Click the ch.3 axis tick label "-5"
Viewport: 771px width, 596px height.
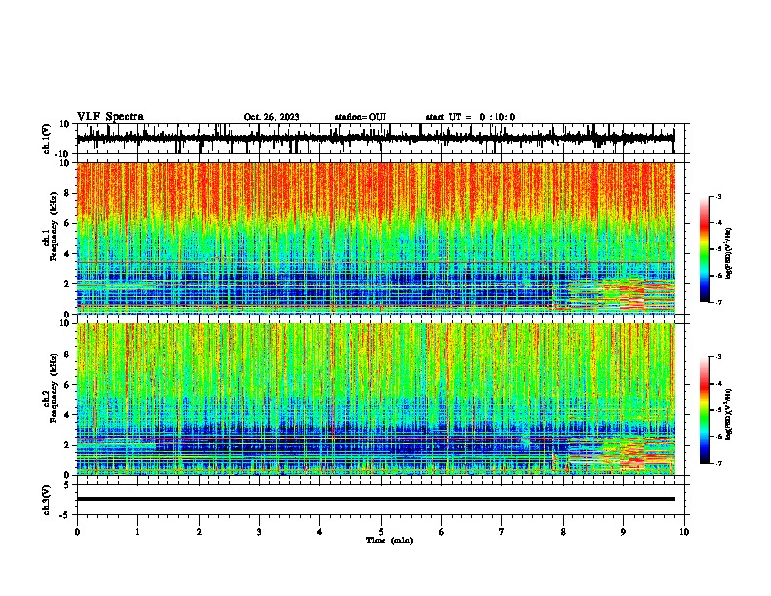point(65,515)
